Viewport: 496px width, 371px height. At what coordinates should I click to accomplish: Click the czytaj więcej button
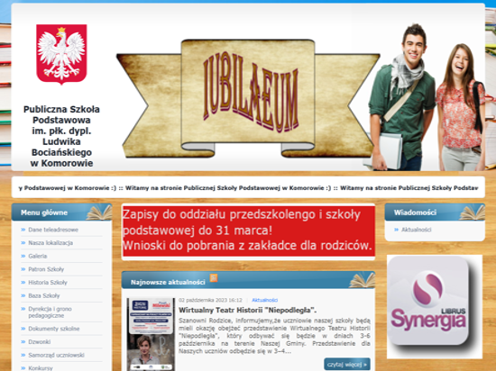[347, 364]
